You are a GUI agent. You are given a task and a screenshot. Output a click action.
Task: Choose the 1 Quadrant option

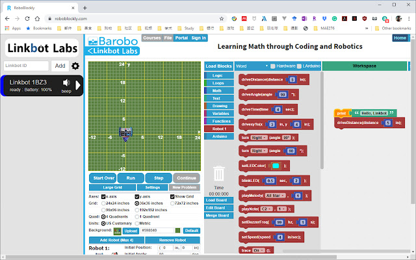tap(137, 216)
